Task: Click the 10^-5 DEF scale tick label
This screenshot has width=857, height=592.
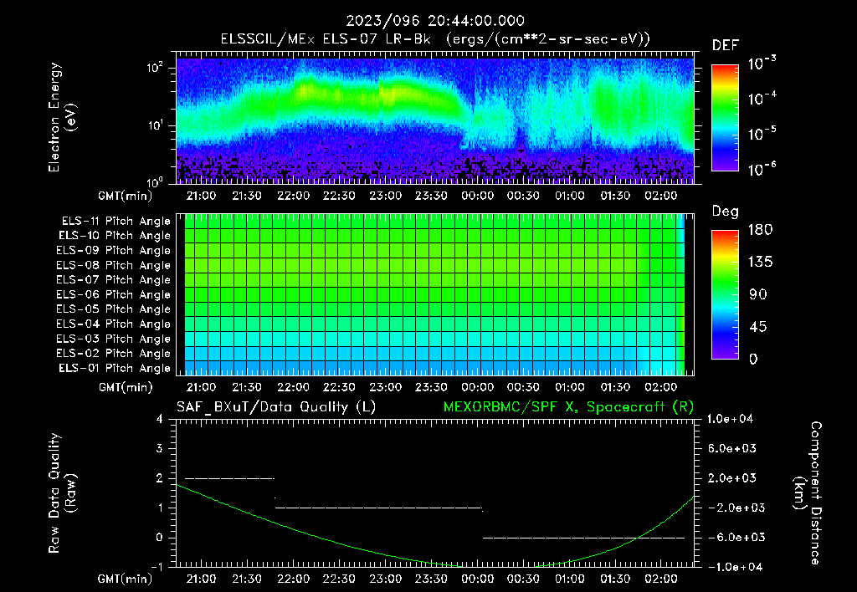Action: (762, 134)
